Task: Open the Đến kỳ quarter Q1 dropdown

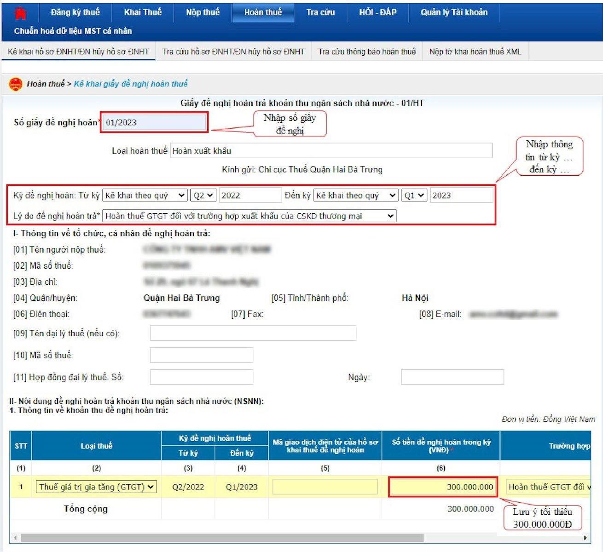Action: tap(414, 195)
